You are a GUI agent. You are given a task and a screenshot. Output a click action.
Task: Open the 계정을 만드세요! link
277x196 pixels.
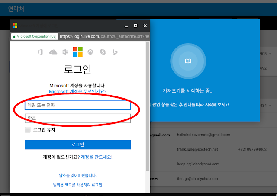coord(97,157)
